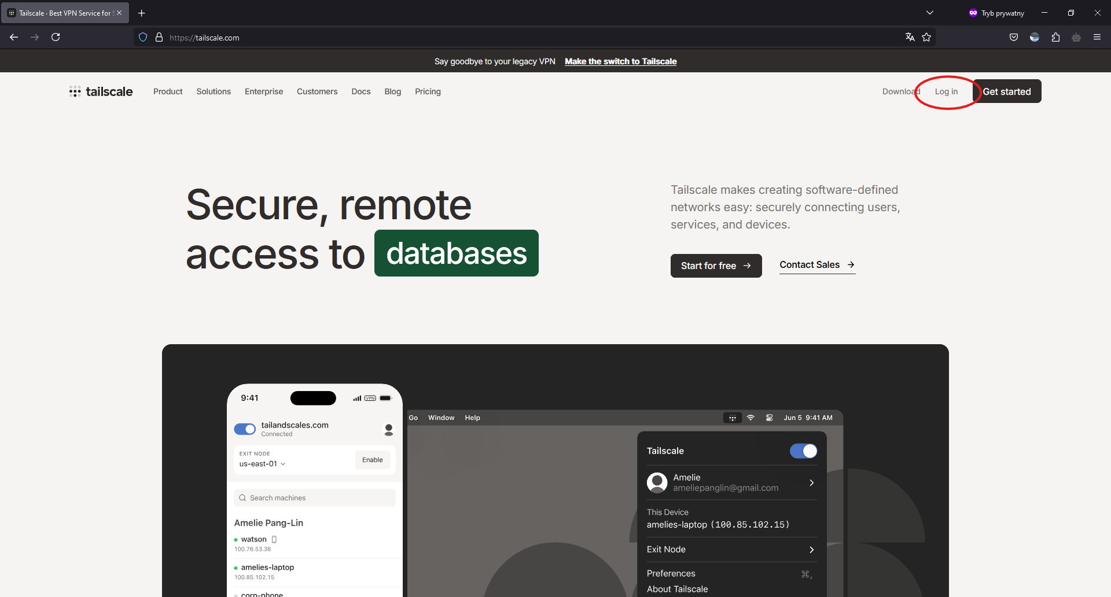This screenshot has width=1111, height=597.
Task: Click the greyed extension icon in toolbar
Action: click(x=1076, y=37)
